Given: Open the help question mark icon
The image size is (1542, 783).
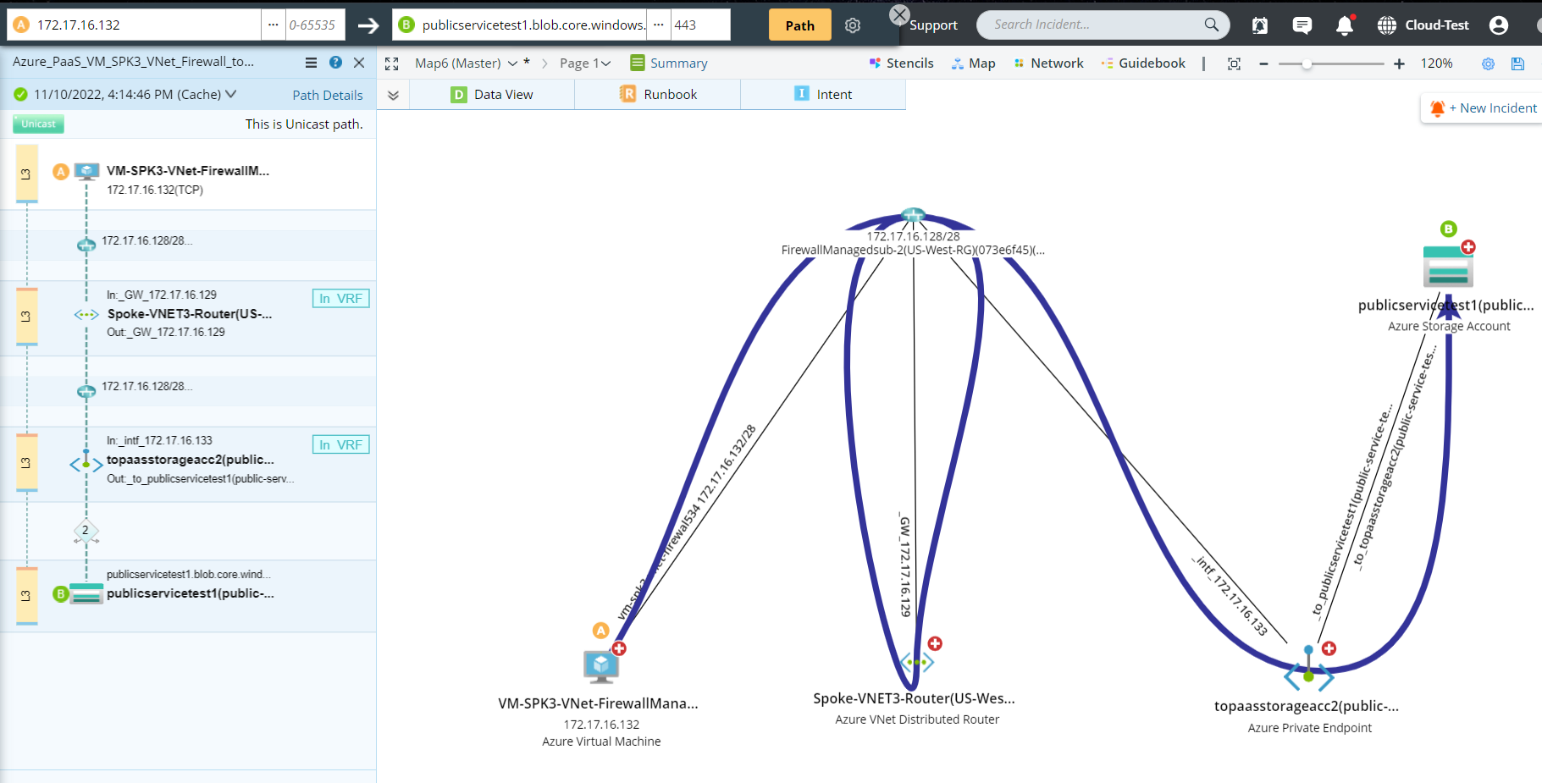Looking at the screenshot, I should tap(335, 63).
